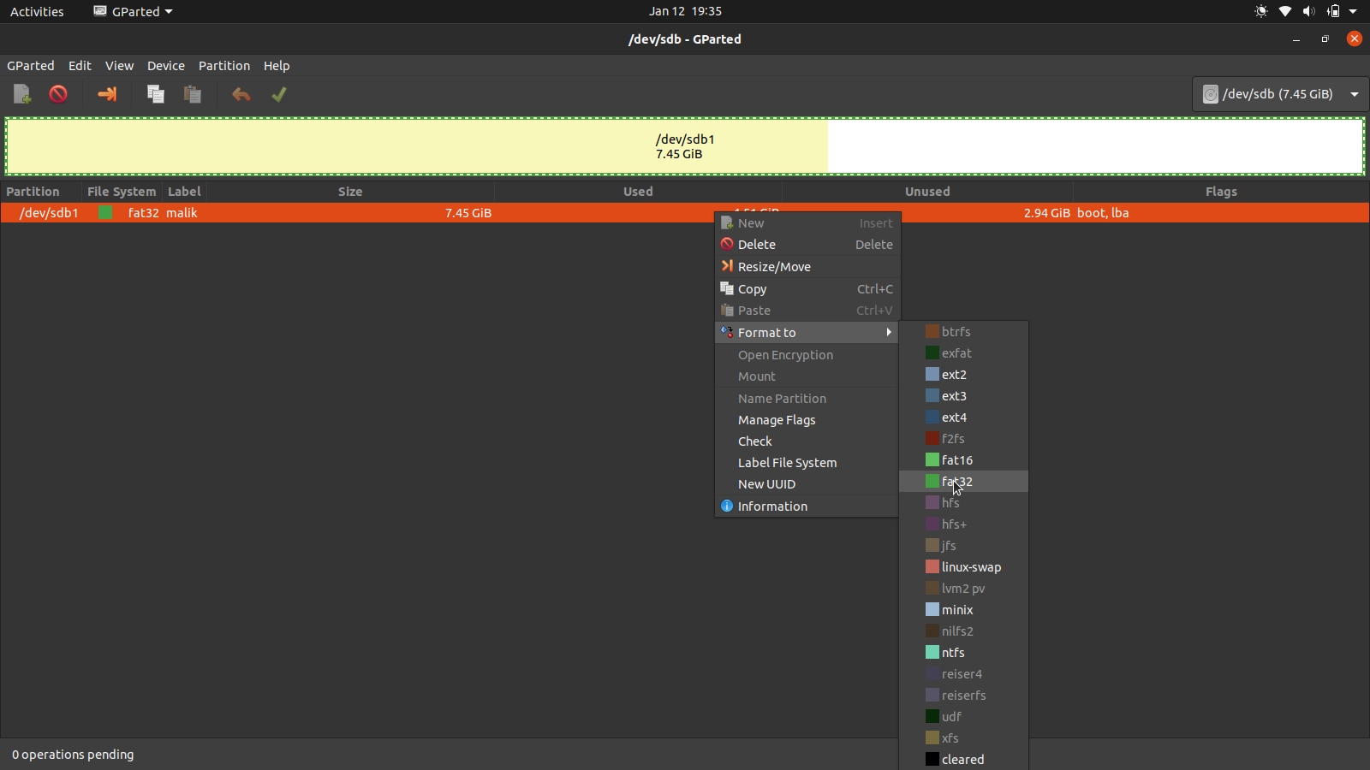Click the /dev/sdb1 row in the partition list
The height and width of the screenshot is (770, 1370).
pyautogui.click(x=342, y=212)
